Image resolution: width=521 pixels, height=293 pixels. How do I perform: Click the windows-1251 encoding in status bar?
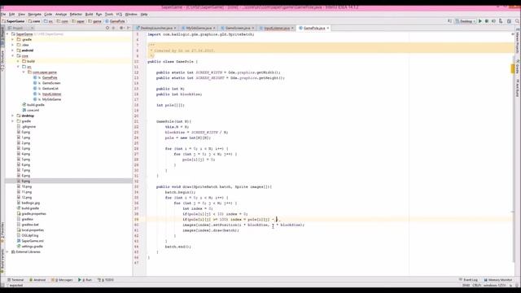tap(494, 286)
